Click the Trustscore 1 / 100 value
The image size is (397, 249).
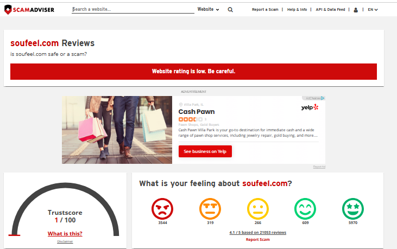65,220
